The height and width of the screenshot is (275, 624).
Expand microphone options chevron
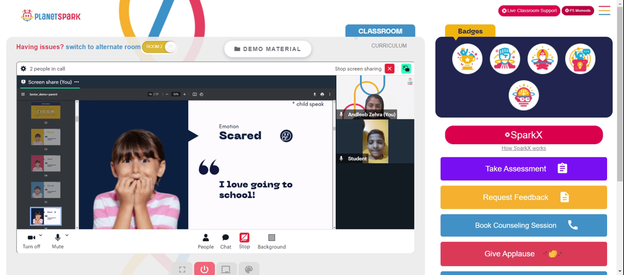[x=67, y=235]
